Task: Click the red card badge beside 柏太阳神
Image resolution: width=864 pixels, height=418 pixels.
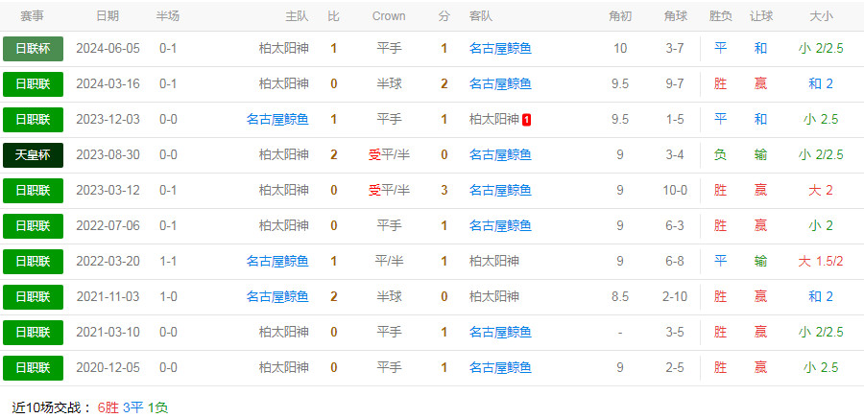Action: tap(527, 120)
